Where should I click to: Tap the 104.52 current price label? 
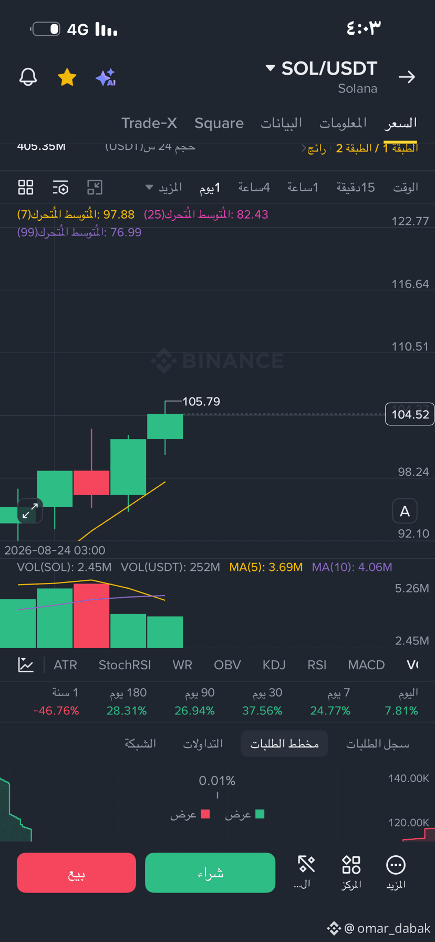tap(410, 414)
